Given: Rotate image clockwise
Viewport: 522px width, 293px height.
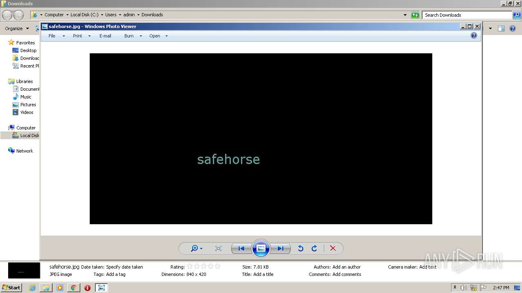Looking at the screenshot, I should (x=314, y=248).
